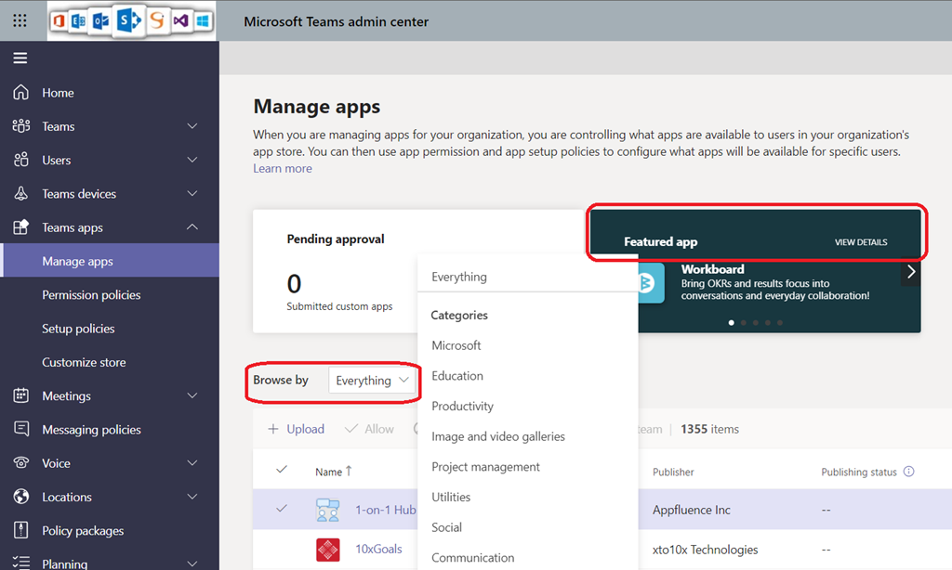Image resolution: width=952 pixels, height=570 pixels.
Task: Show next featured app with right arrow
Action: click(x=911, y=272)
